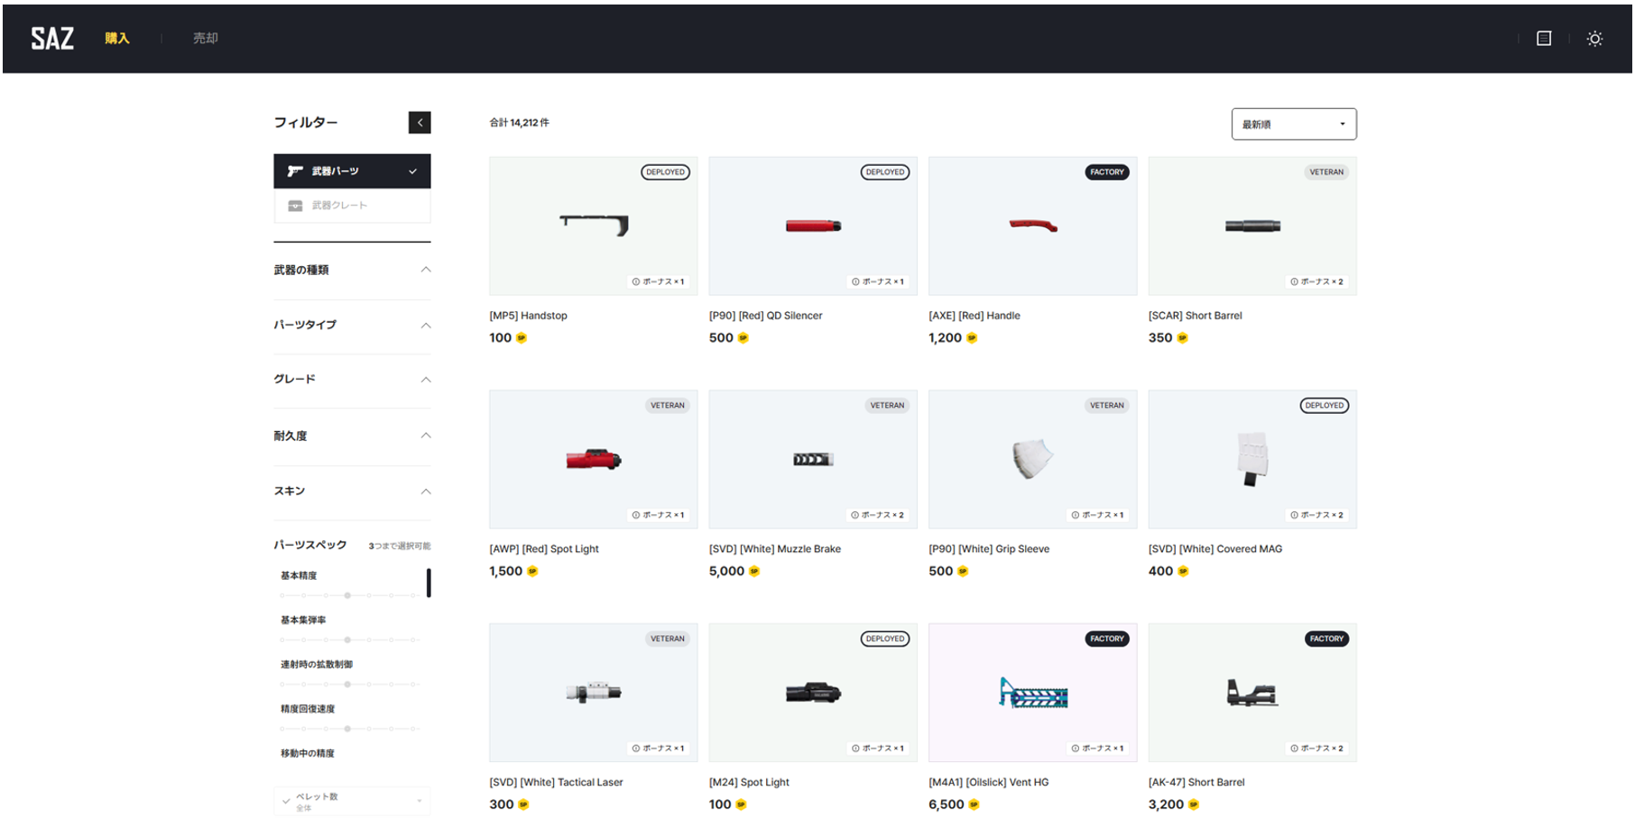Click the 1,500 price of AWP Spot Light

pos(505,572)
